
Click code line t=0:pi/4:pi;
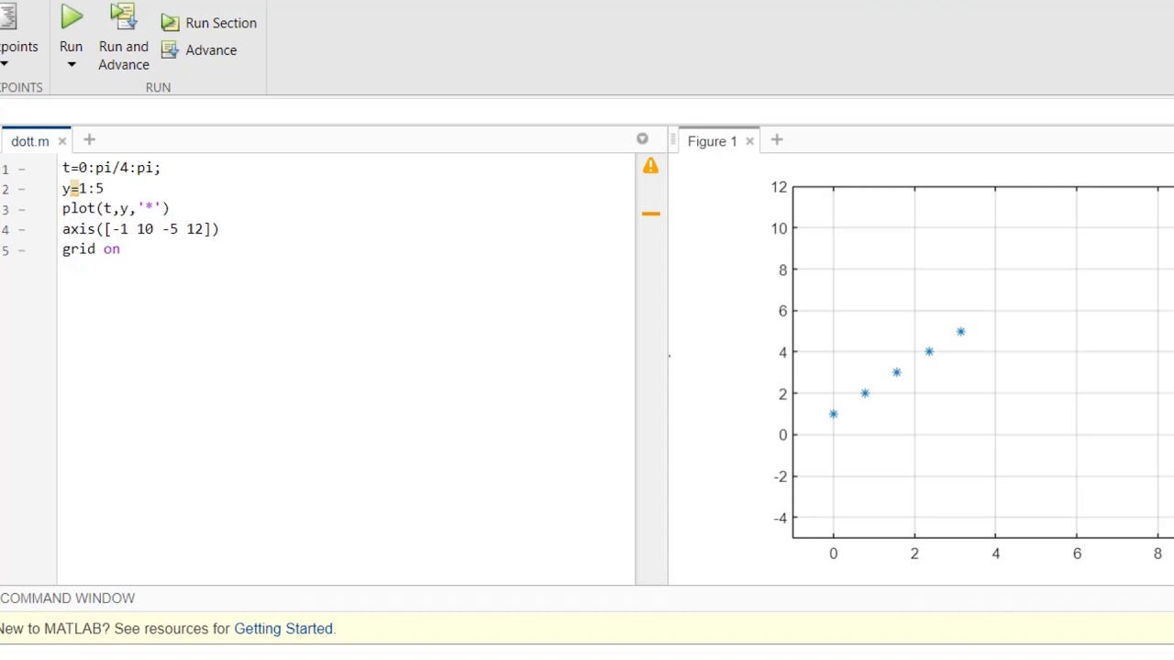pos(111,168)
